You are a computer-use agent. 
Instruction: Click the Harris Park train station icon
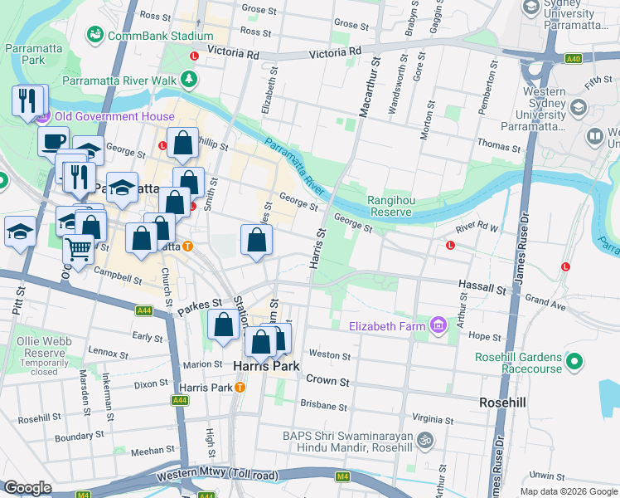(x=240, y=387)
